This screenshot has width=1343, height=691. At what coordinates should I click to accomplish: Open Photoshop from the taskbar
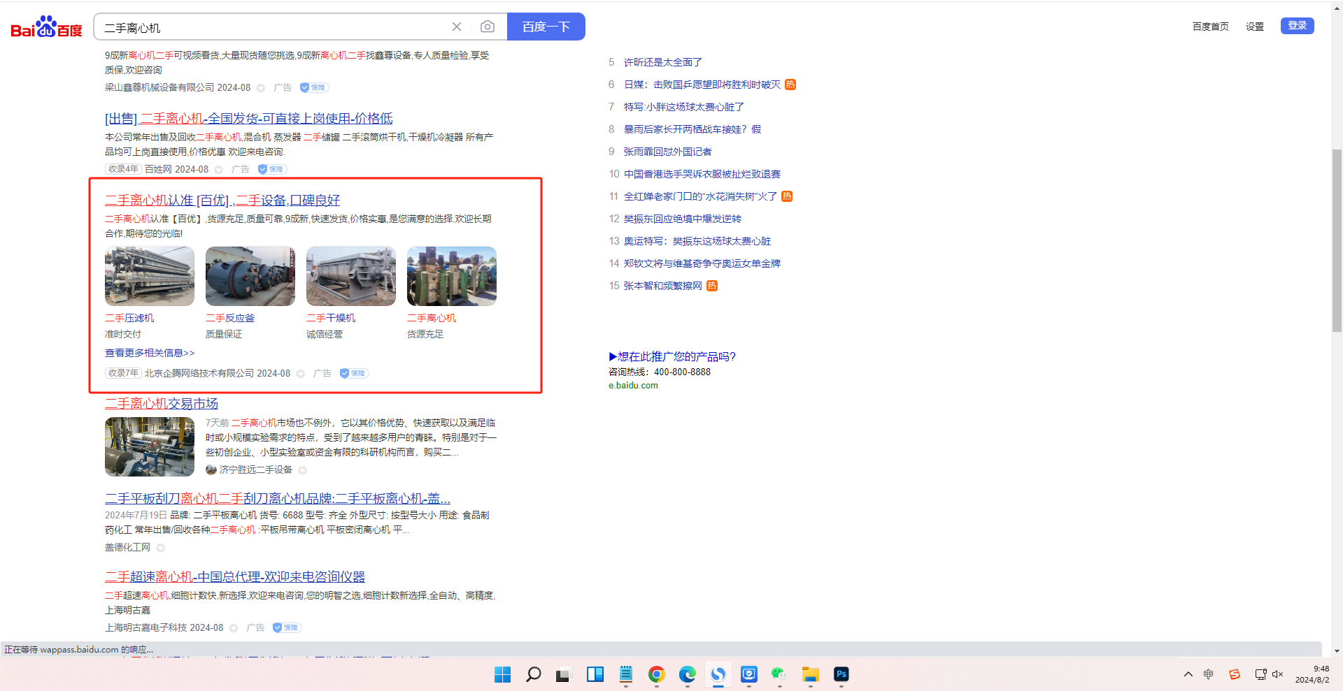coord(841,674)
